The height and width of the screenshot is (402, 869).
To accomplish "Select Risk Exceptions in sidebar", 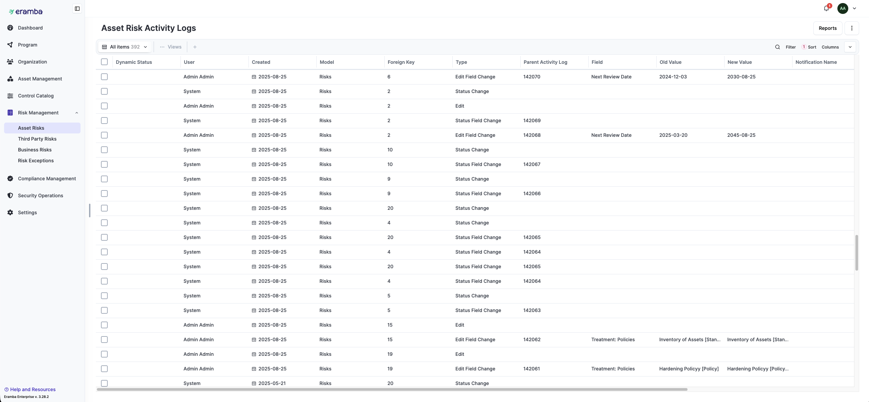I will tap(36, 161).
